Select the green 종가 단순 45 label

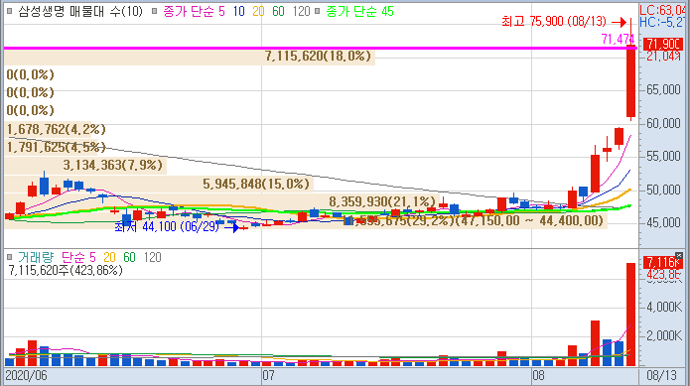click(360, 12)
